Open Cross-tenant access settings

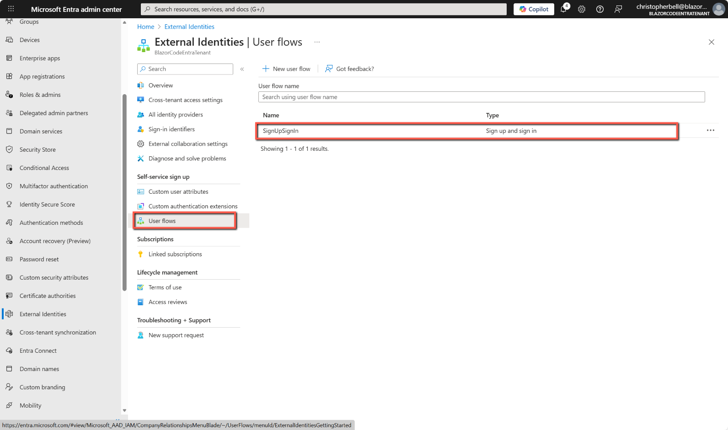(x=185, y=100)
